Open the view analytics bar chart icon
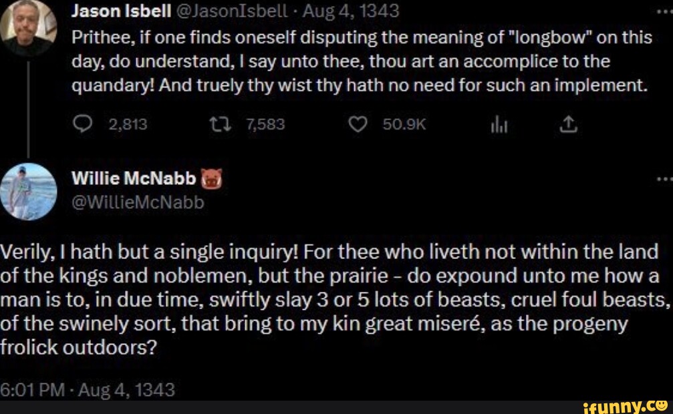 [x=497, y=124]
